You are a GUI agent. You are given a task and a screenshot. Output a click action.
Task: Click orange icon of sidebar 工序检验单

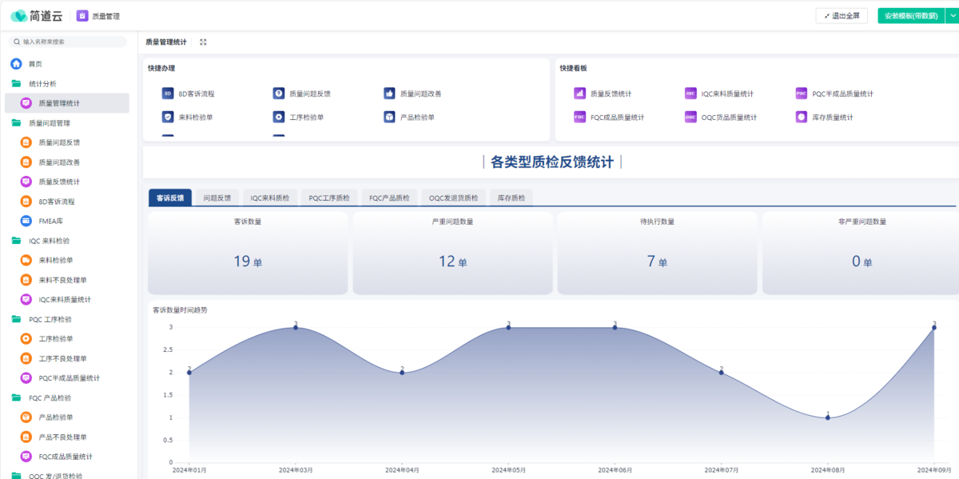click(26, 338)
